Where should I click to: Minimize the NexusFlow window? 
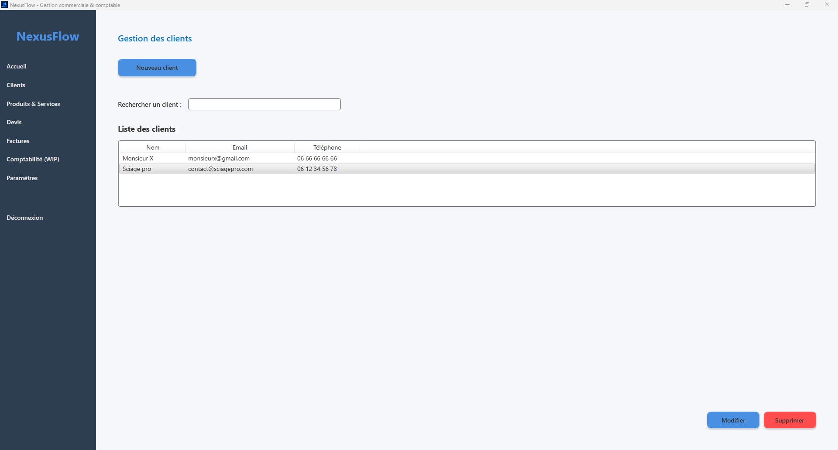tap(787, 5)
